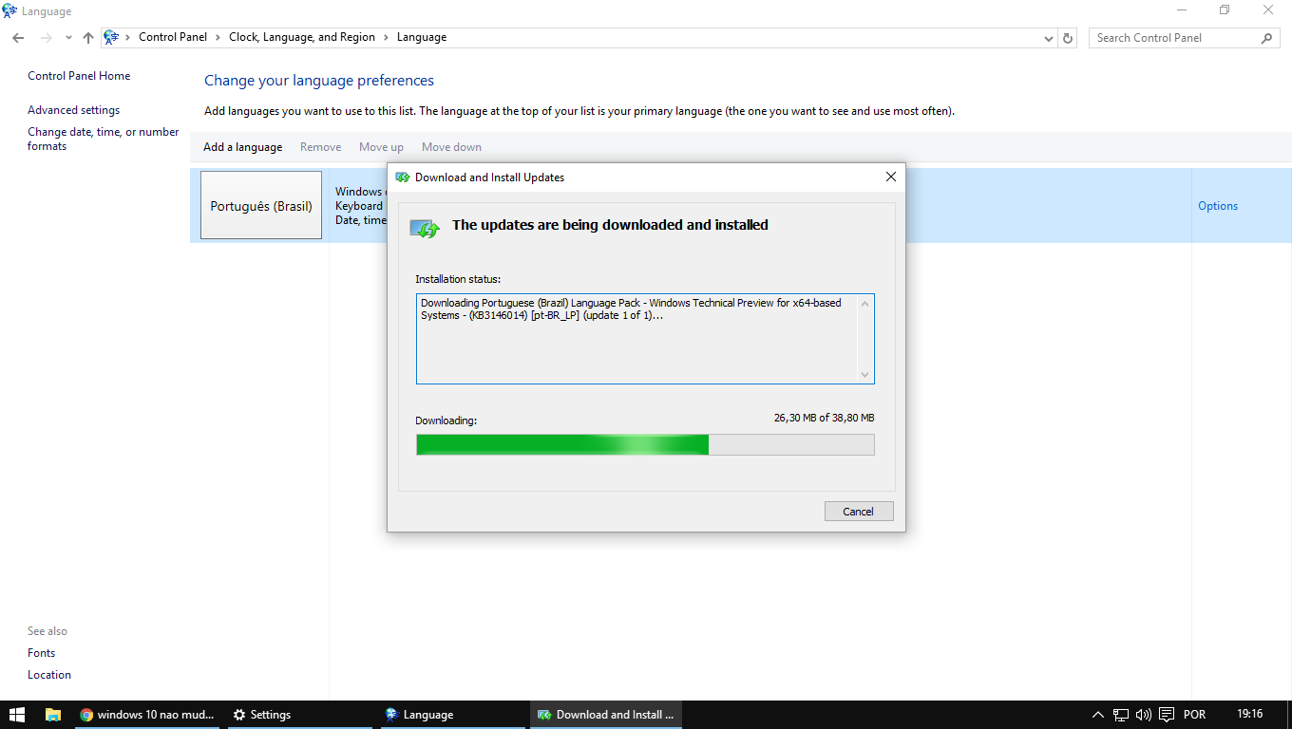Open Options for Português (Brasil)

pos(1218,206)
